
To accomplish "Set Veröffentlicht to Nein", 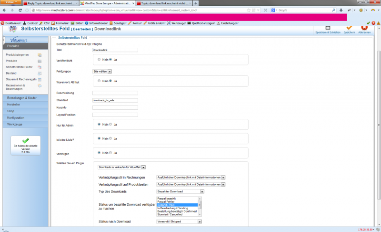I will coord(99,60).
